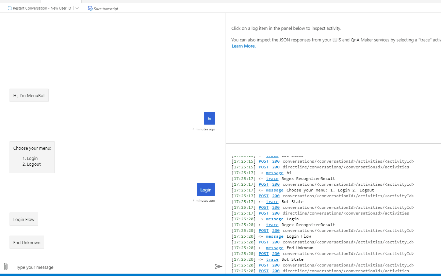Select the 'Choose your menu' bot message
Screen dimensions: 441x276
[32, 157]
